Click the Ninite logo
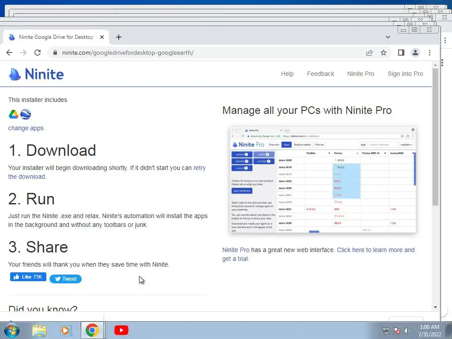The height and width of the screenshot is (339, 452). pos(36,74)
